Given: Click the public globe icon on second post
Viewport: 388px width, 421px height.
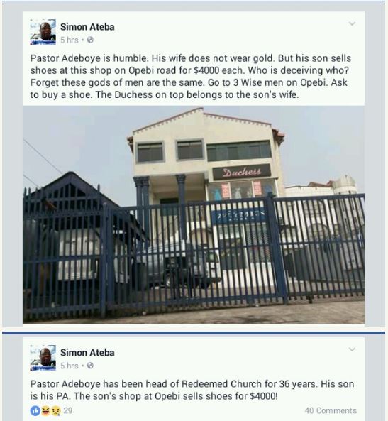Looking at the screenshot, I should point(90,366).
